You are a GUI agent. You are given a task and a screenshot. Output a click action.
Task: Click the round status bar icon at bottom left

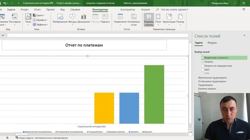[7, 138]
